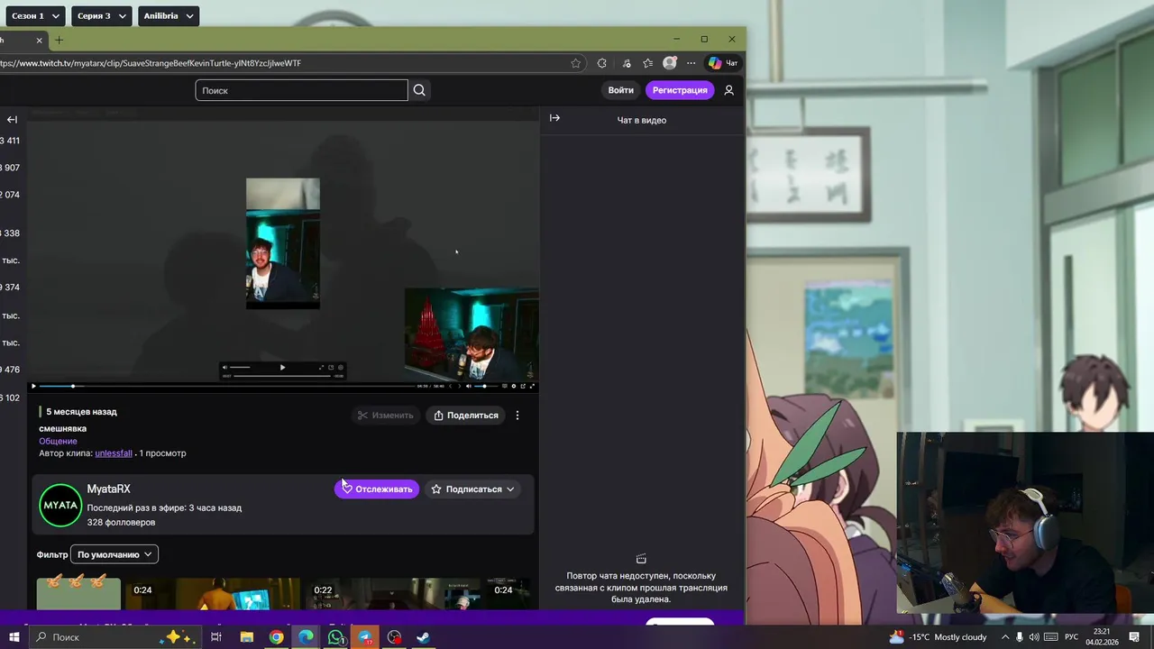Click the Отслеживать follow button
Image resolution: width=1154 pixels, height=649 pixels.
click(x=377, y=489)
